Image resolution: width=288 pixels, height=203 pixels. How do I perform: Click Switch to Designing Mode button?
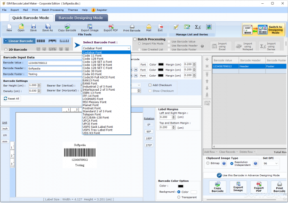264,30
